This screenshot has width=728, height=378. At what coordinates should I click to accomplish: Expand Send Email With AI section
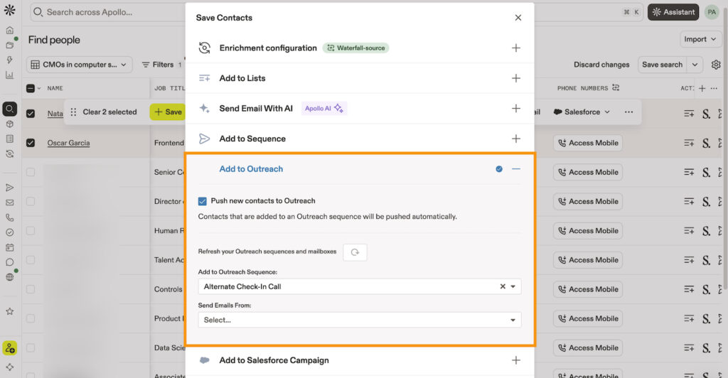pyautogui.click(x=516, y=108)
